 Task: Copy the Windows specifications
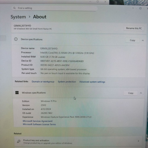tap(131, 93)
